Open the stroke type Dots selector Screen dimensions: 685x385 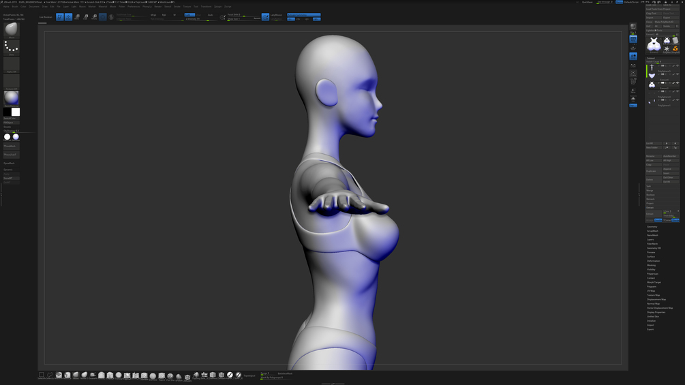coord(12,47)
